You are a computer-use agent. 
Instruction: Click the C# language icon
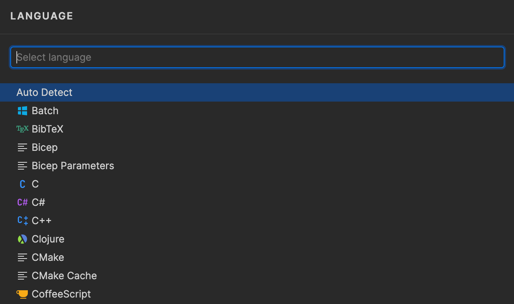coord(22,202)
